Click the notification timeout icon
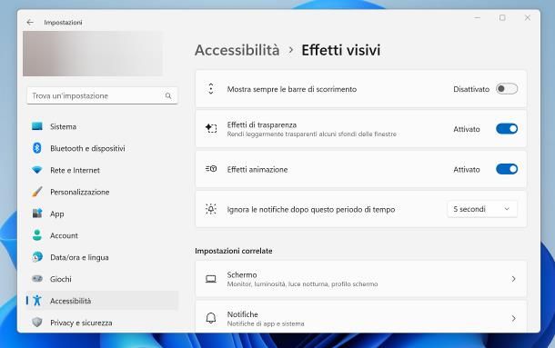 [x=211, y=209]
